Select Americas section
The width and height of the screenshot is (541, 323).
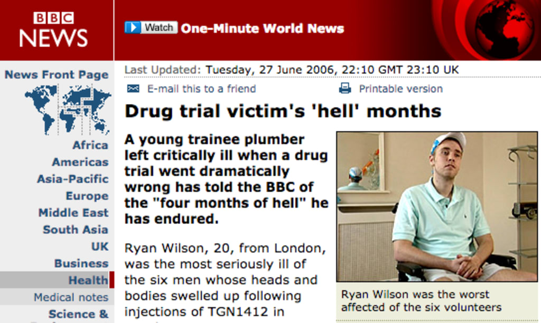click(80, 162)
